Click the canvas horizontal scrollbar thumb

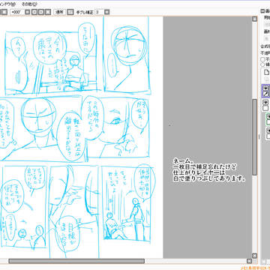(76, 261)
